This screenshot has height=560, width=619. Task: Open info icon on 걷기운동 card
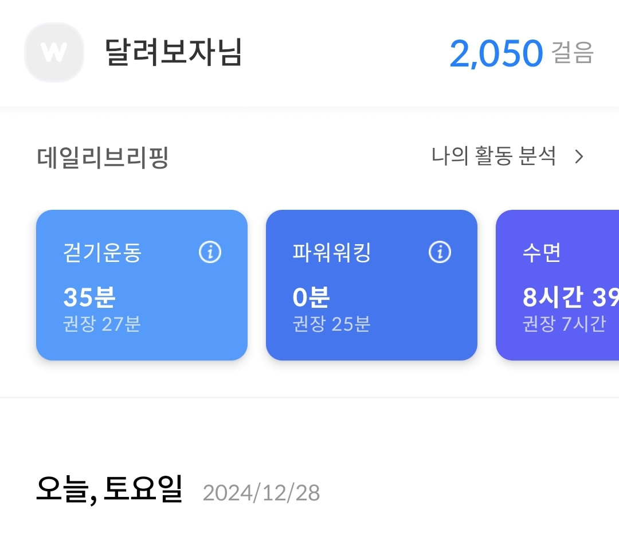(210, 252)
